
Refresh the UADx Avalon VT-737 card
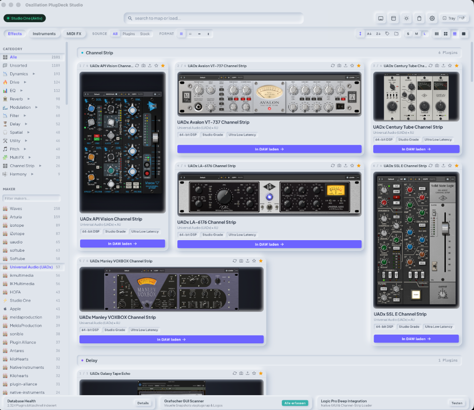coord(333,66)
